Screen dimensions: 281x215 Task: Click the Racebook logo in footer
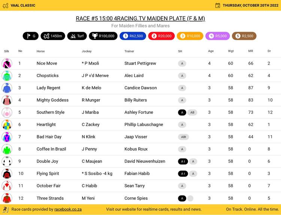pos(6,209)
